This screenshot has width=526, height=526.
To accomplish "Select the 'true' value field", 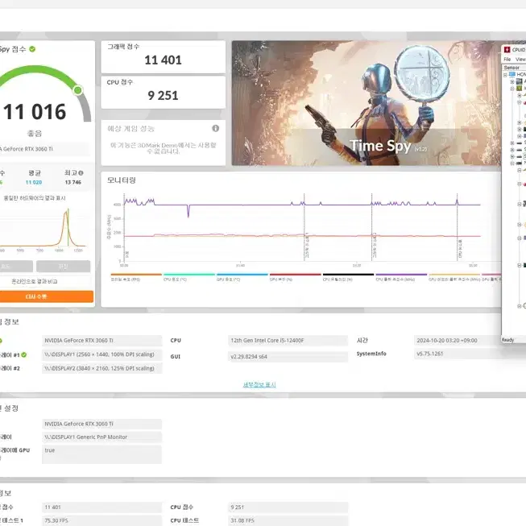I will point(102,454).
